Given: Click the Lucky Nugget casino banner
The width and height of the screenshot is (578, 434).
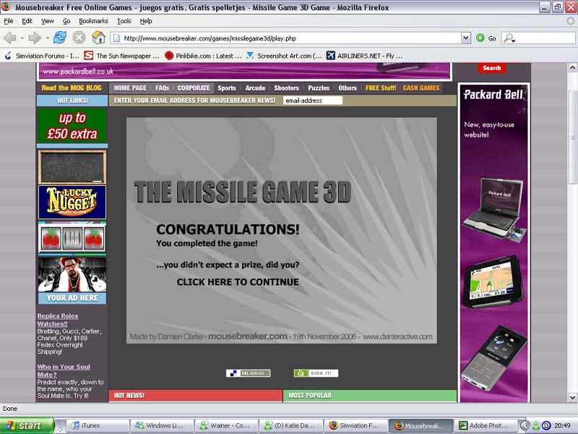Looking at the screenshot, I should pyautogui.click(x=72, y=203).
